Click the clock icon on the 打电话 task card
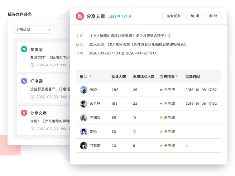 pyautogui.click(x=32, y=97)
